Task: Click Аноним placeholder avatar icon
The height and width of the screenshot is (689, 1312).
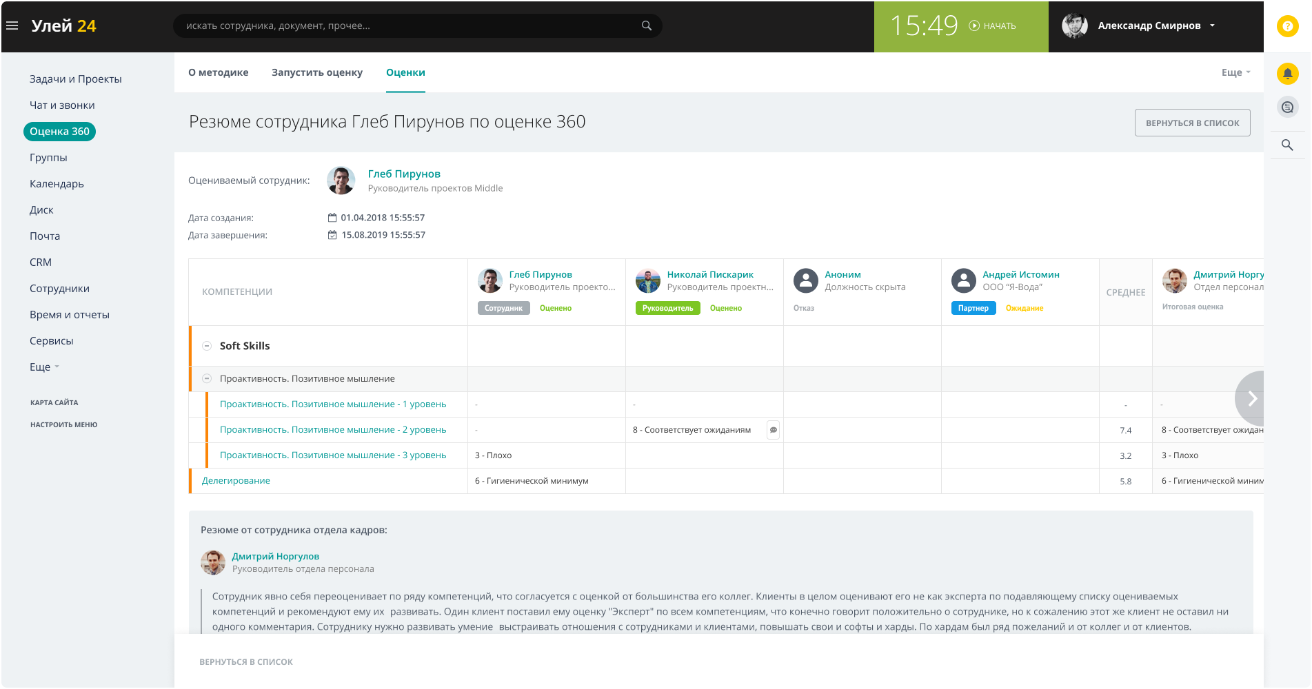Action: (x=806, y=280)
